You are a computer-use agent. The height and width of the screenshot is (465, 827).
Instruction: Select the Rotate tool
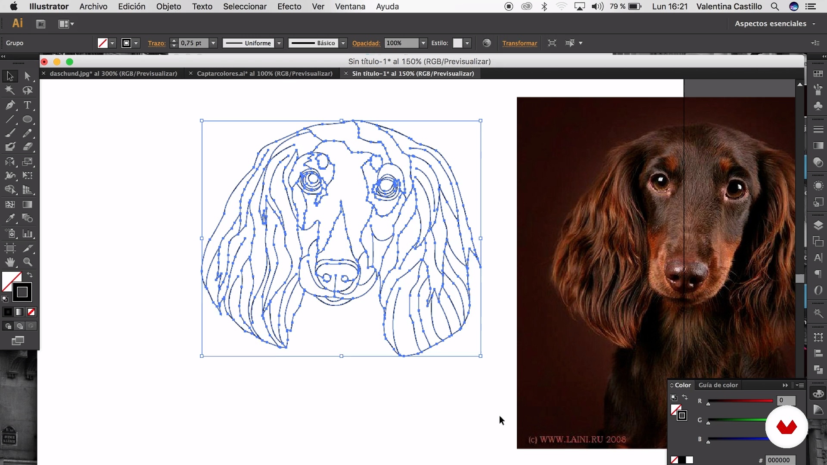10,162
